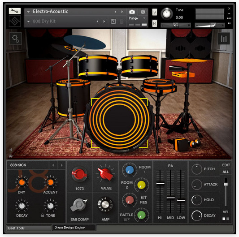
Task: Click the red KIT RES knob
Action: click(x=129, y=200)
